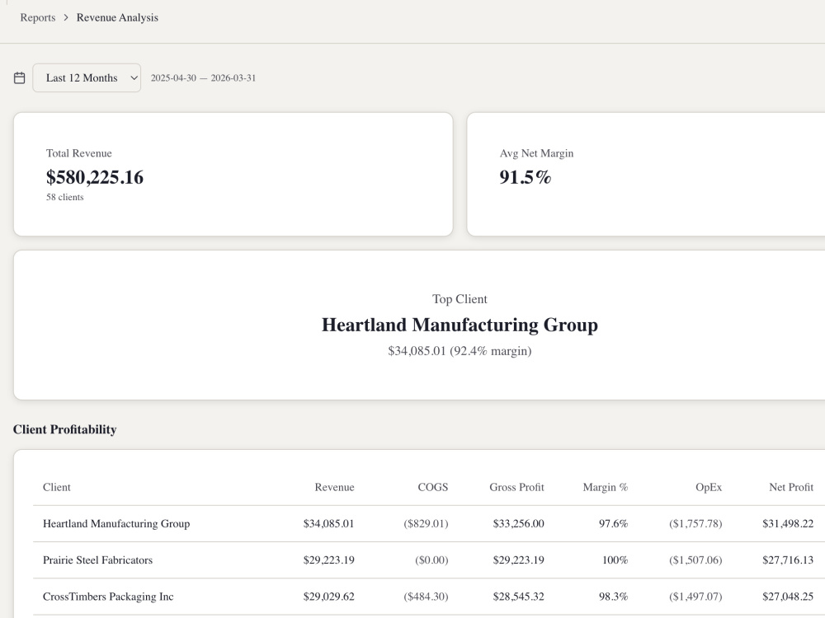Click the Avg Net Margin card
This screenshot has height=618, width=825.
tap(646, 174)
